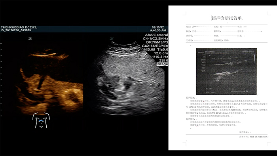Click the grayscale B-mode ultrasound image
Image resolution: width=277 pixels, height=156 pixels.
coord(129,79)
